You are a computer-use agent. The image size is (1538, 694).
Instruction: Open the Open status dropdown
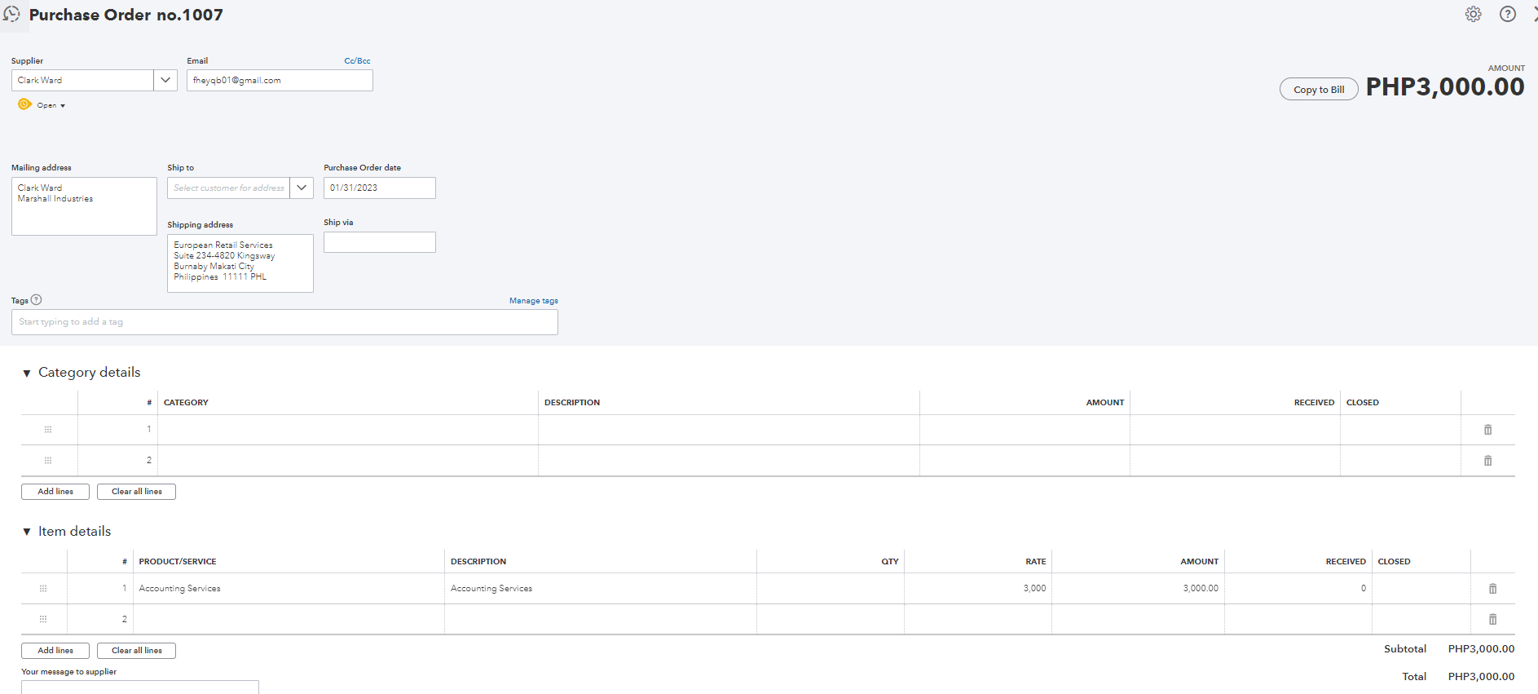(51, 105)
